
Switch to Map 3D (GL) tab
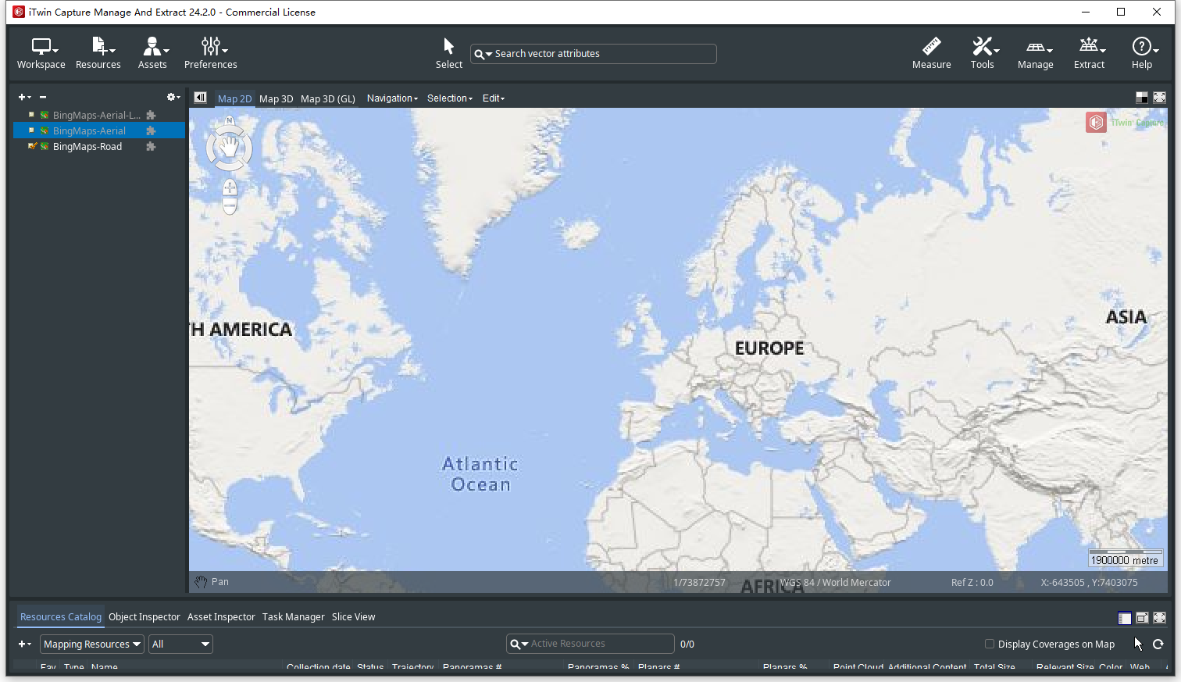[x=328, y=98]
